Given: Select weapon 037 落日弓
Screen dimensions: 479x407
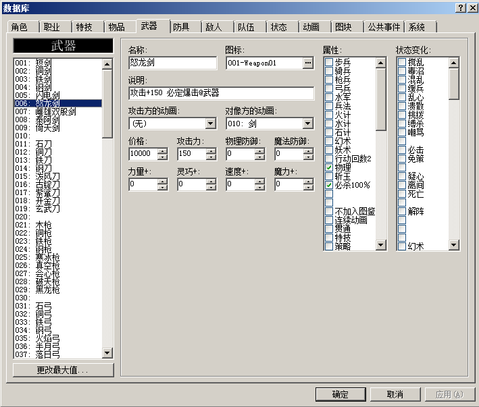Looking at the screenshot, I should tap(58, 354).
